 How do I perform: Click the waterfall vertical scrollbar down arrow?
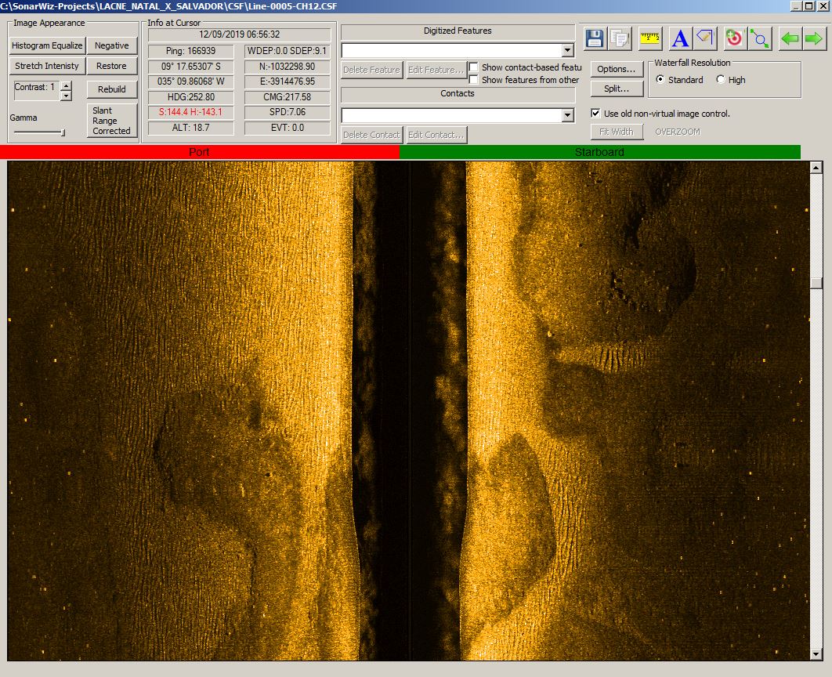(x=816, y=654)
